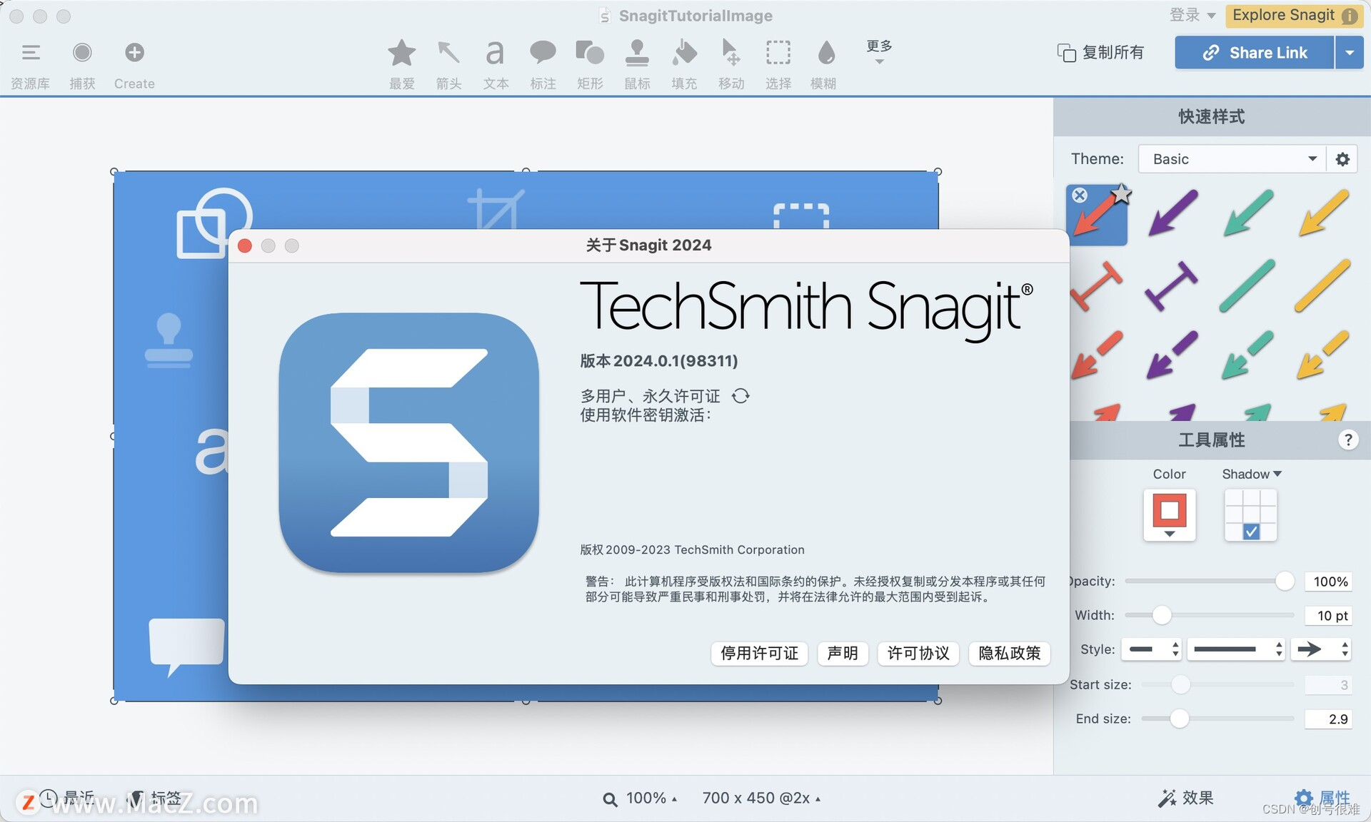This screenshot has width=1371, height=822.
Task: Open the Recent (最近) tab in bottom bar
Action: tap(67, 798)
